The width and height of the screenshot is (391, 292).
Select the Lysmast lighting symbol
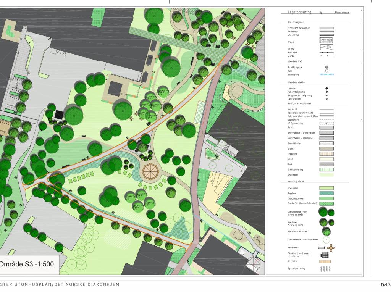click(326, 88)
